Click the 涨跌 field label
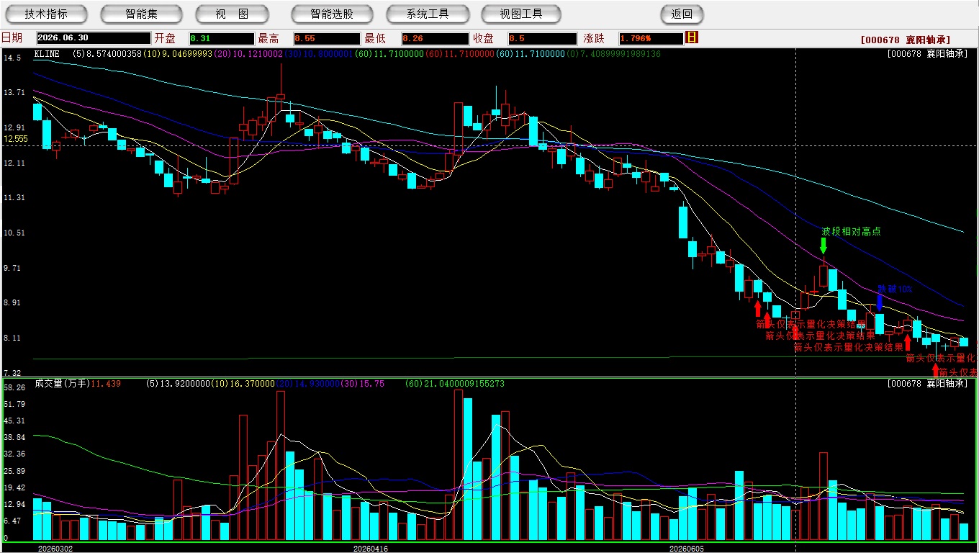Screen dimensions: 979x553 (x=594, y=38)
